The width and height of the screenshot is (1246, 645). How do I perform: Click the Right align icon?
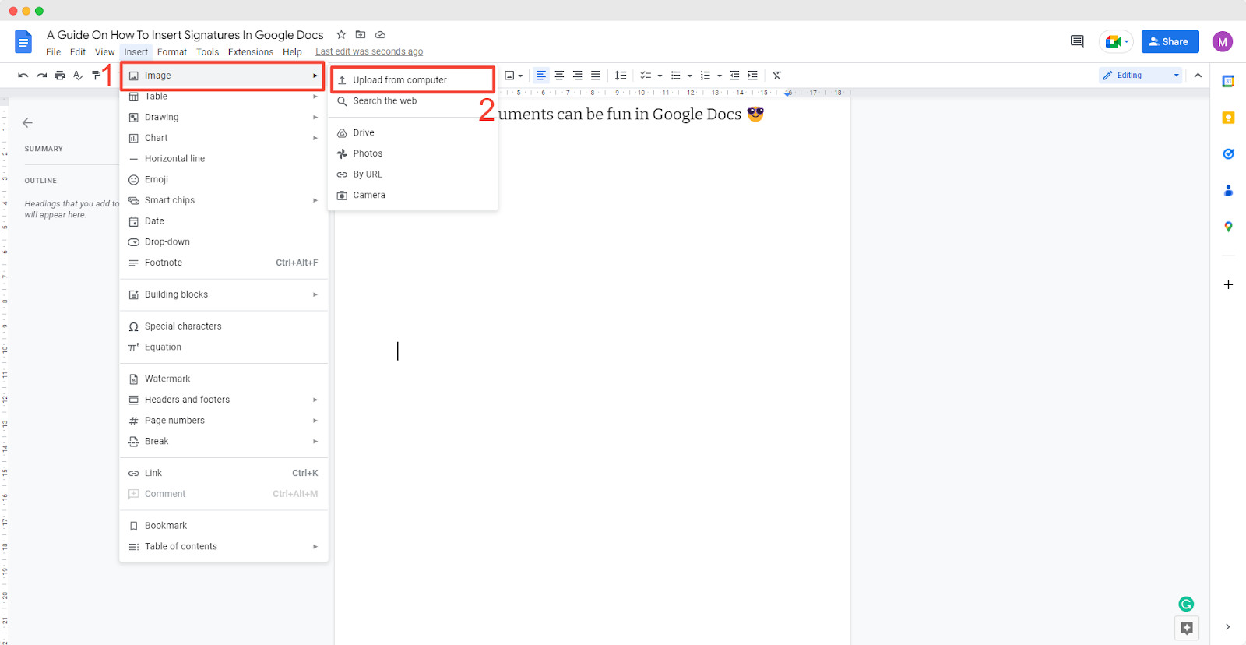point(577,76)
